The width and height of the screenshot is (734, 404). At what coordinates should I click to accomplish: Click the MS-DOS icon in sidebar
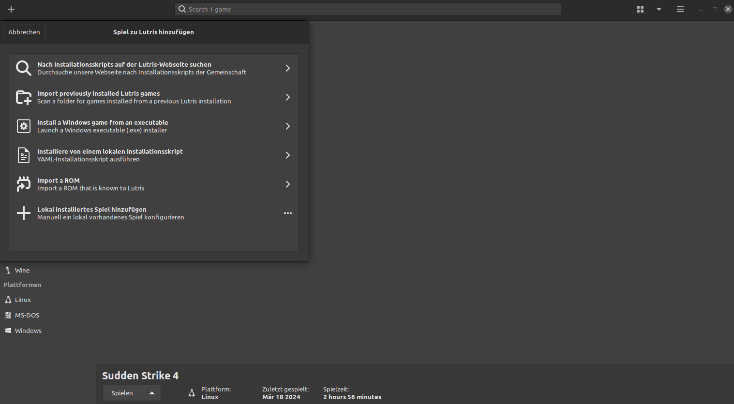[8, 315]
